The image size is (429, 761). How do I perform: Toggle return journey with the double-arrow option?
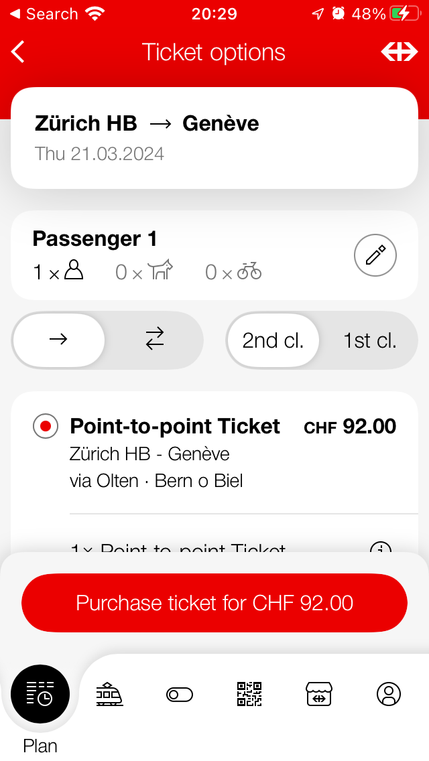(154, 340)
